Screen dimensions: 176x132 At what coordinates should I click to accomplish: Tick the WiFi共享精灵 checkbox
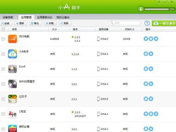3,84
